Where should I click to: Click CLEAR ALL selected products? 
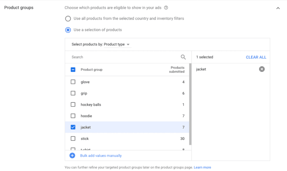click(256, 57)
